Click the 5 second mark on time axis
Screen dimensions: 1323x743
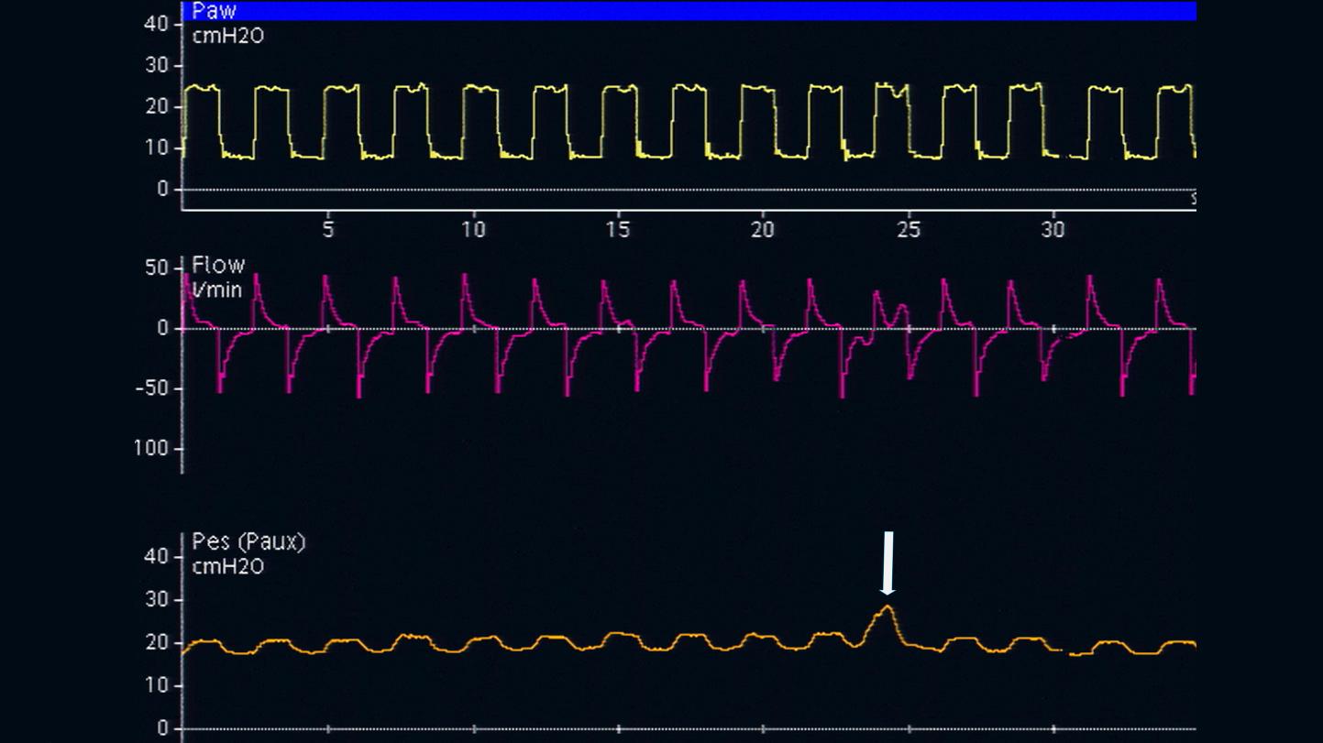pos(327,230)
